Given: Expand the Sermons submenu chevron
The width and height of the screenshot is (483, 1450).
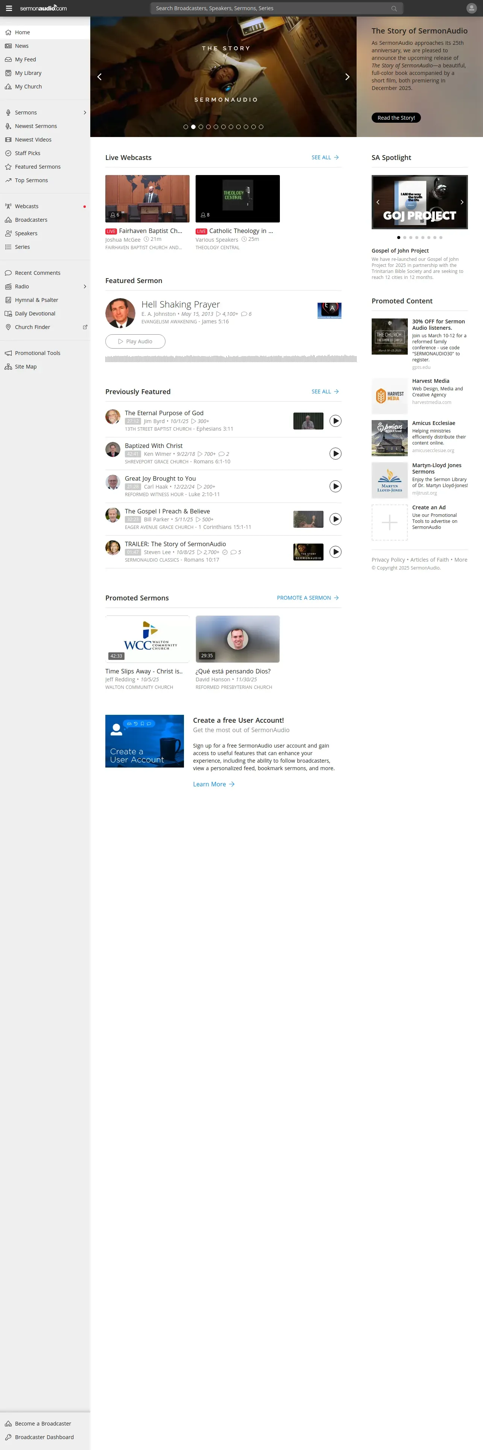Looking at the screenshot, I should pos(85,113).
